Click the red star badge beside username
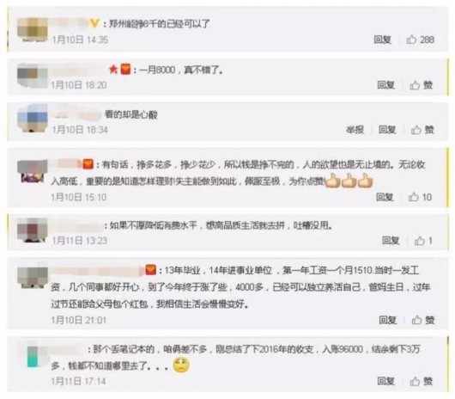This screenshot has width=455, height=399. pyautogui.click(x=113, y=70)
